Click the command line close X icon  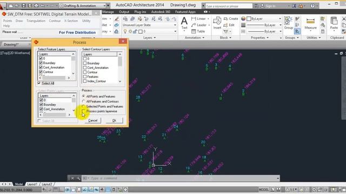[72, 178]
